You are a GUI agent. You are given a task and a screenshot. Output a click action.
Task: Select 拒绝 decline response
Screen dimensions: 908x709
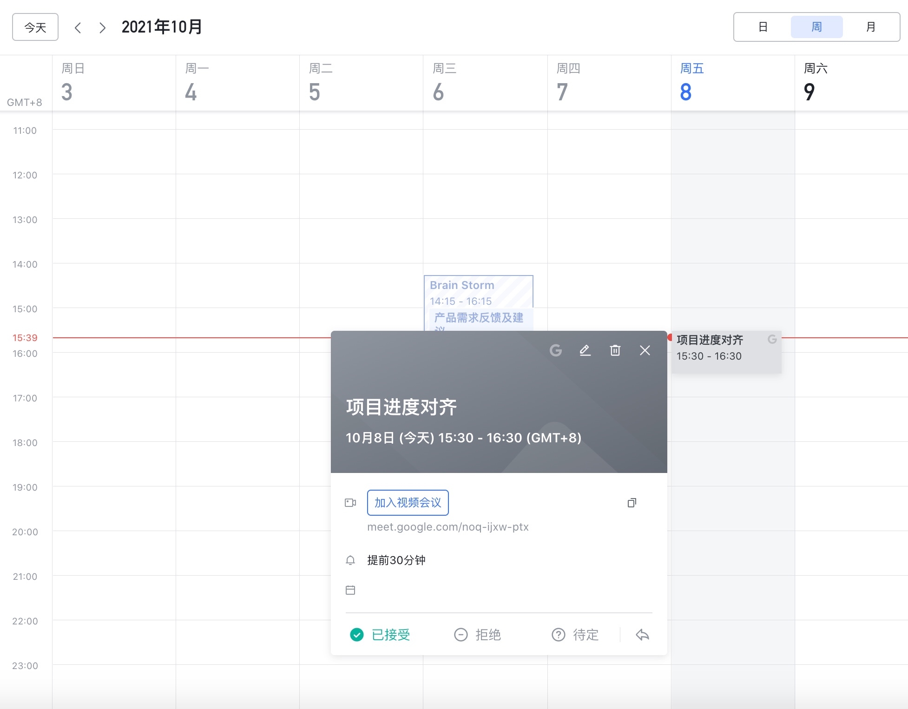(x=477, y=635)
